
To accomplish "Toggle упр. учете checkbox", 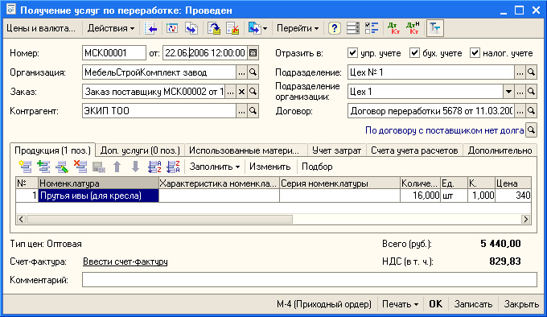I will [352, 52].
